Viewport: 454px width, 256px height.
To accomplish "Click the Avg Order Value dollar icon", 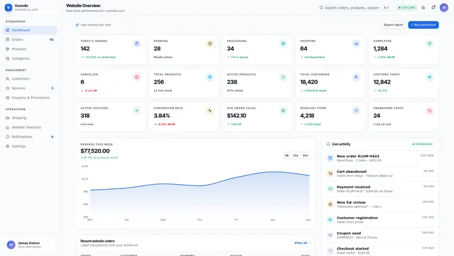I will click(x=283, y=111).
